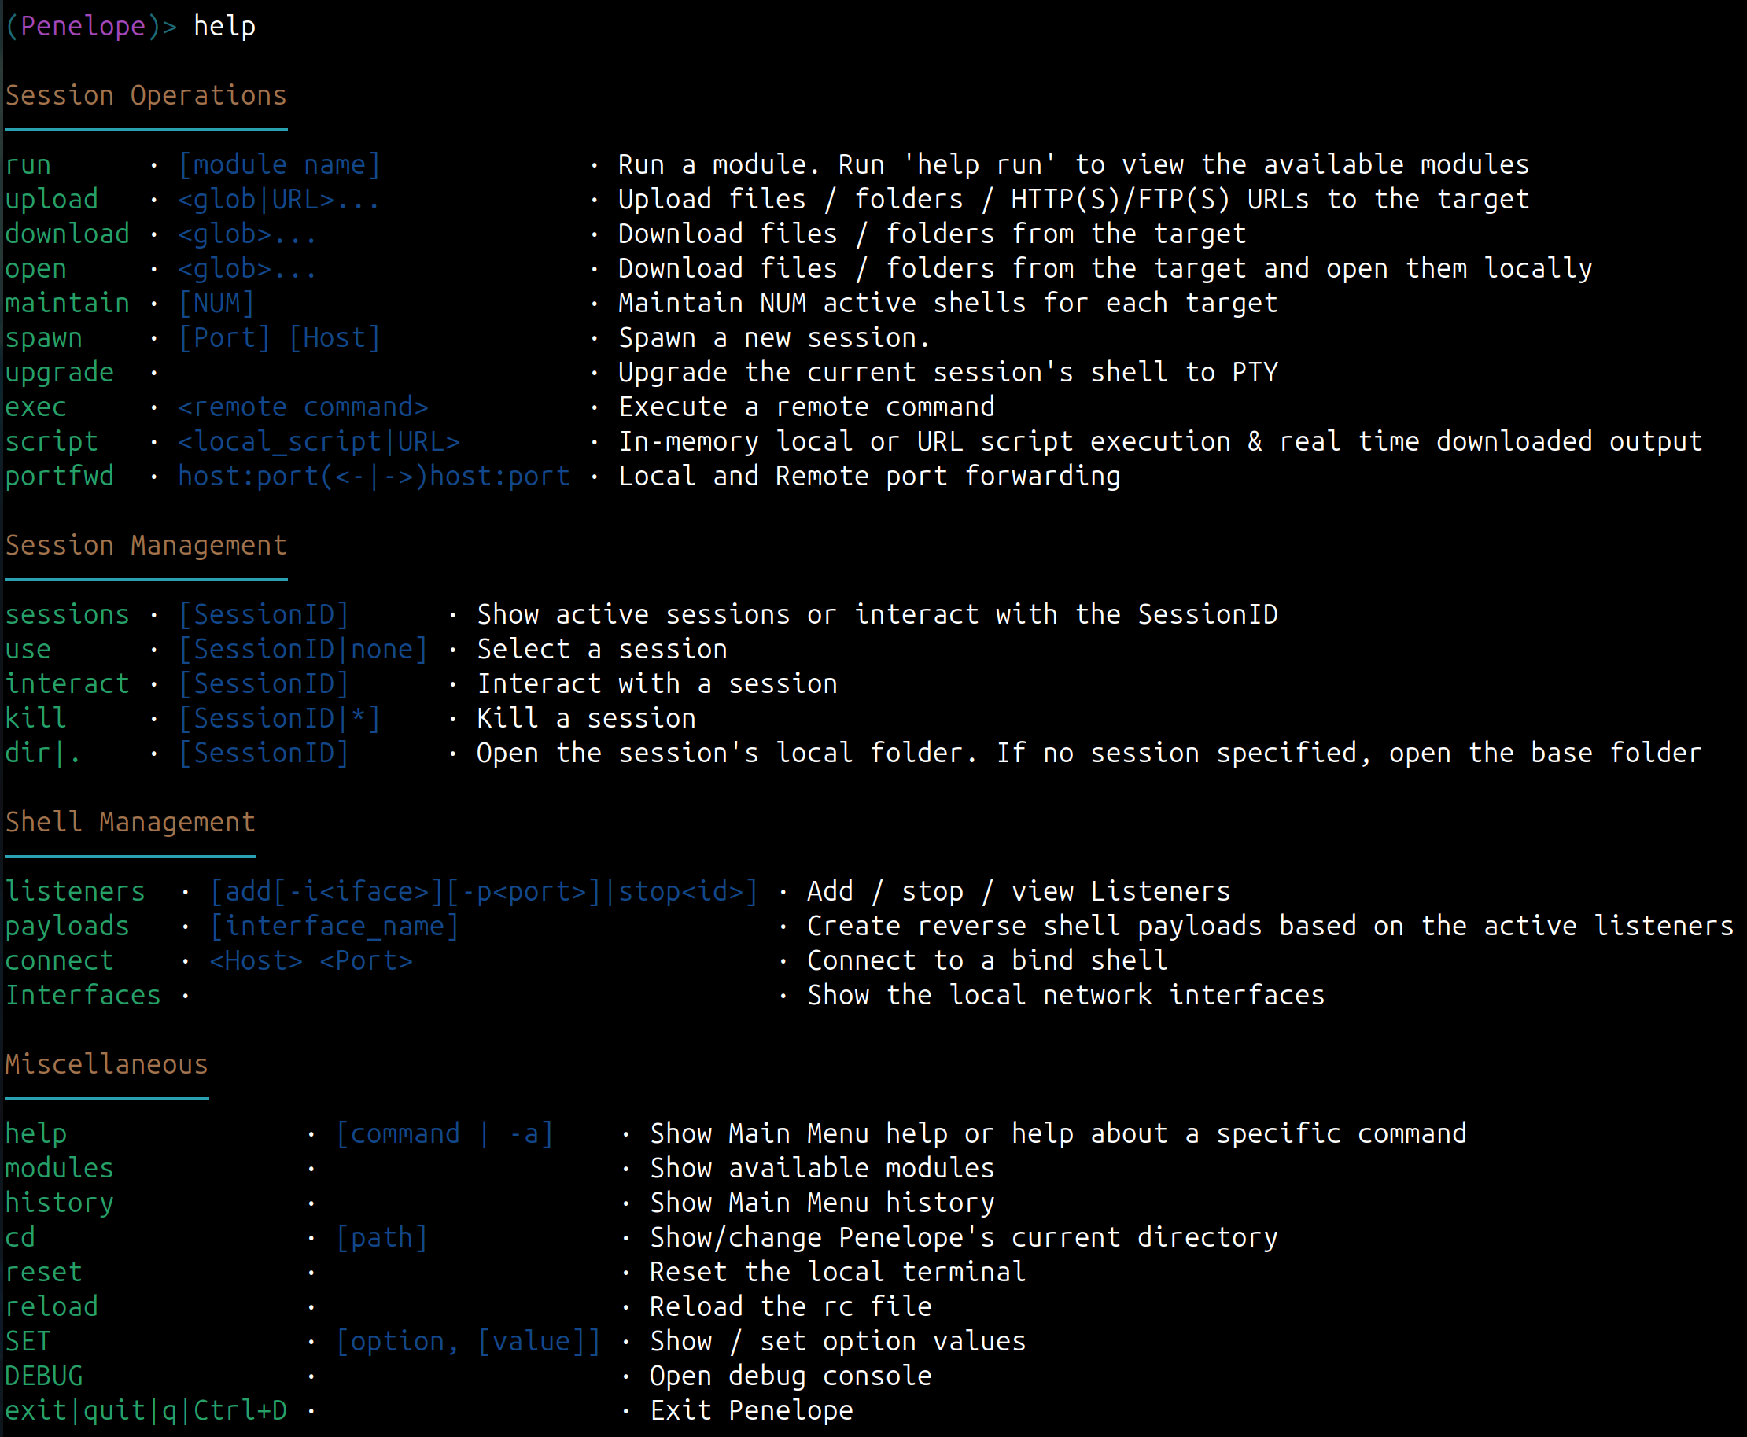Click the "[SessionID|*]" argument text
The width and height of the screenshot is (1747, 1437).
tap(280, 719)
